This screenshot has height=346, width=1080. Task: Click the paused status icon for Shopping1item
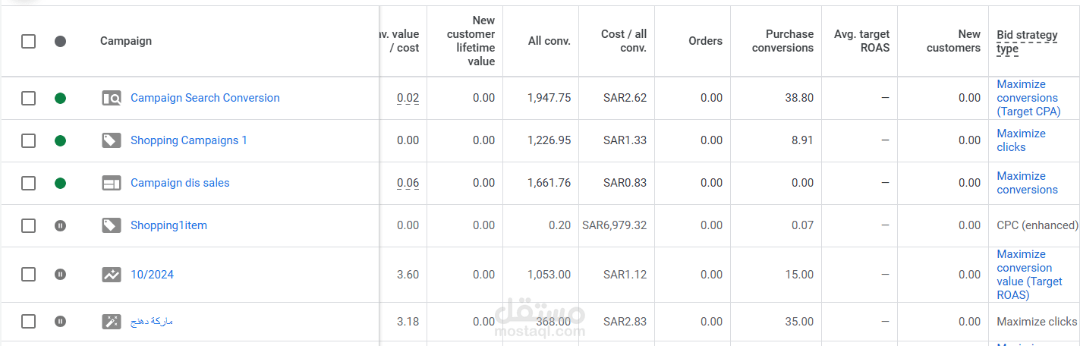point(61,225)
